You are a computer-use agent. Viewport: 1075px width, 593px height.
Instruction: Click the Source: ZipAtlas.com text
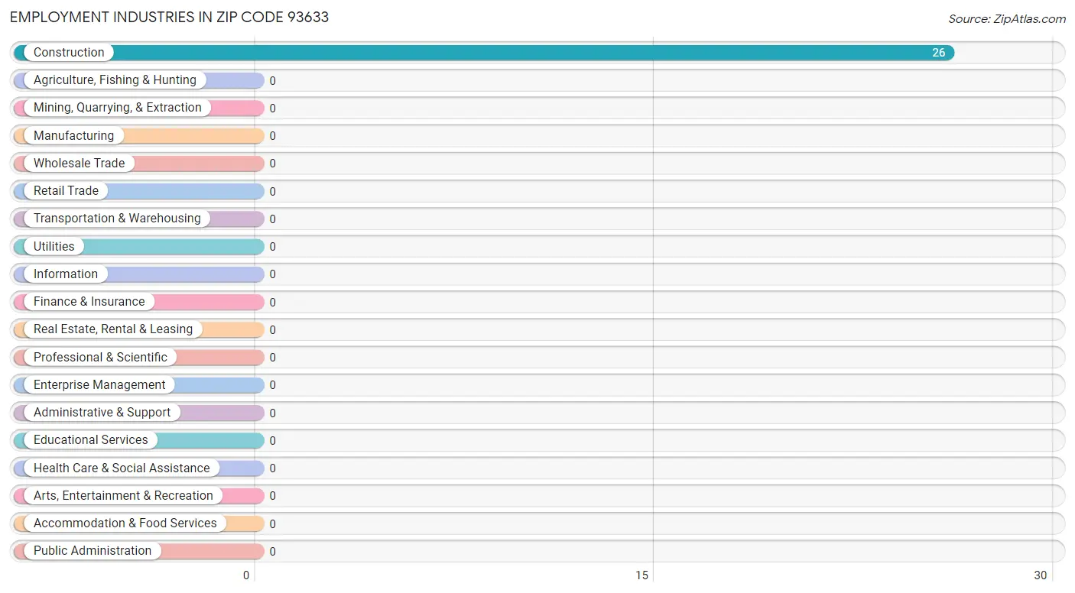click(x=1007, y=19)
